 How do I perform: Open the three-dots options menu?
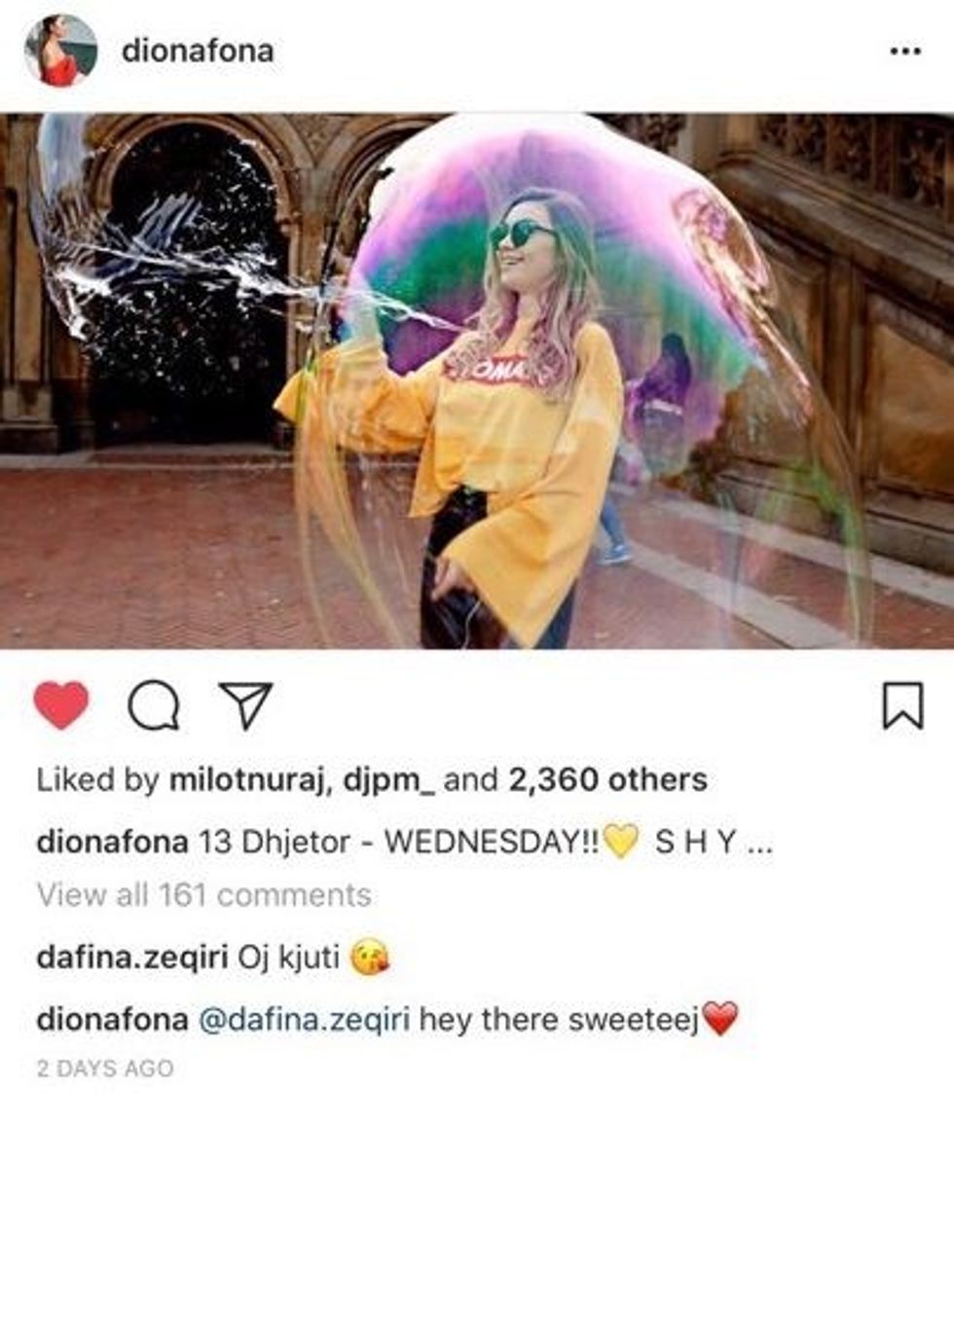click(x=904, y=52)
